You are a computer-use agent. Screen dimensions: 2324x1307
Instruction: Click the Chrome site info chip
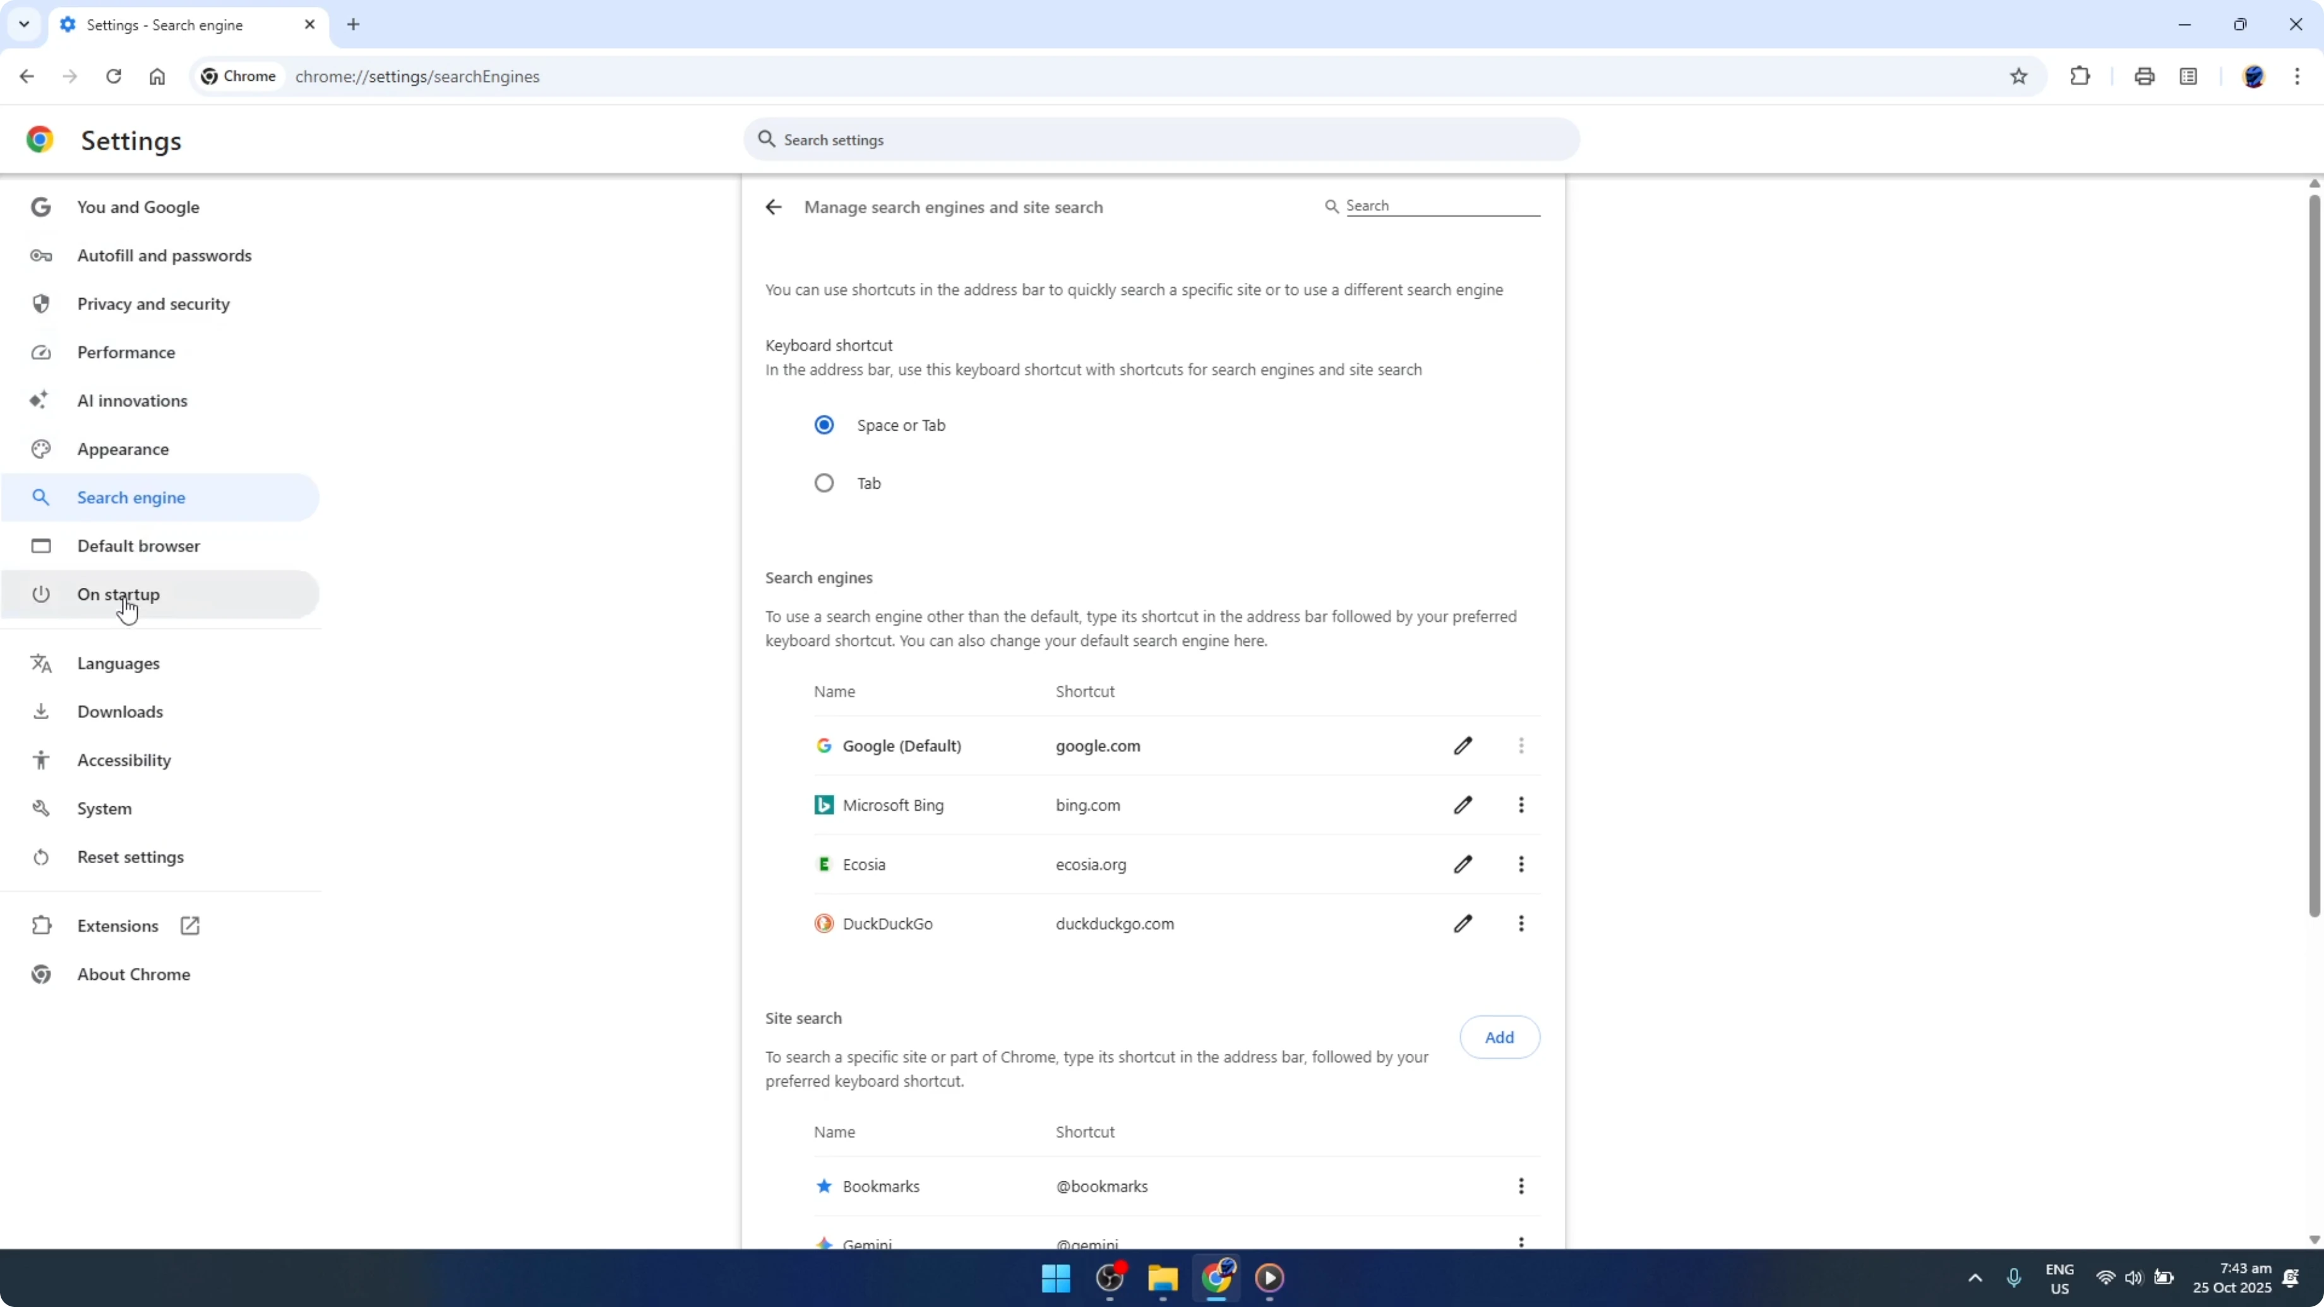(239, 76)
